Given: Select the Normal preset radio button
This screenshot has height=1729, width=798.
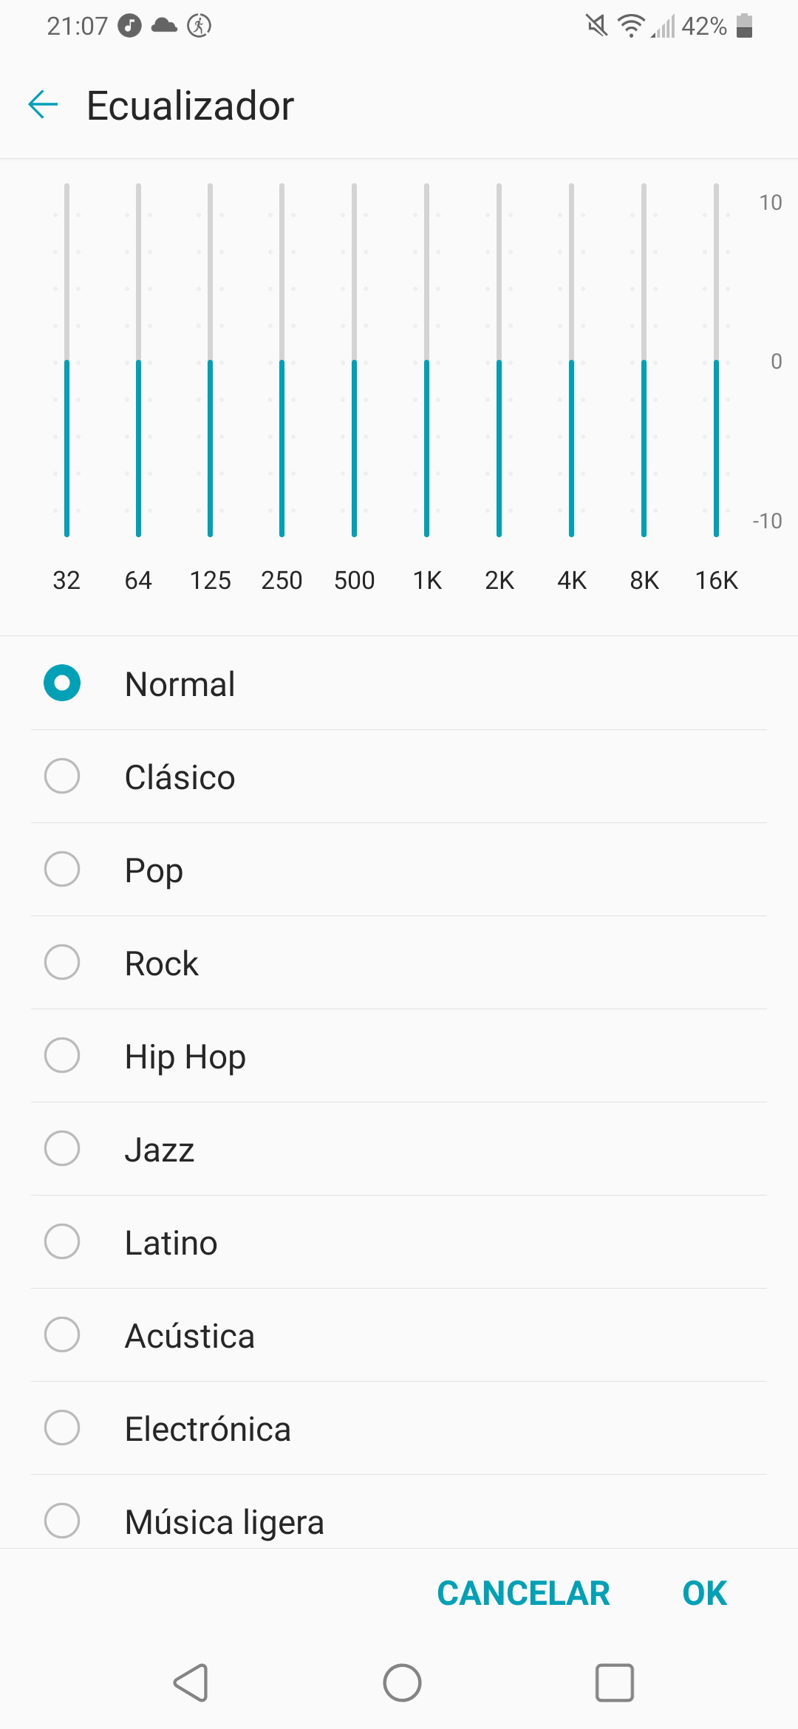Looking at the screenshot, I should pos(62,683).
